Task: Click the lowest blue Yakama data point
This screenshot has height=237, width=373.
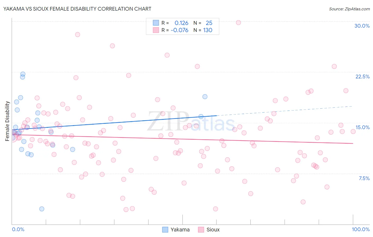Action: tap(42, 209)
